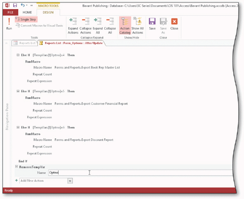This screenshot has height=199, width=244.
Task: Switch to the Reports List form tab
Action: pos(25,43)
